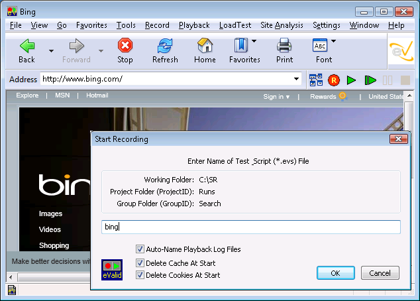The image size is (420, 301).
Task: Expand the Back history dropdown arrow
Action: [x=51, y=50]
